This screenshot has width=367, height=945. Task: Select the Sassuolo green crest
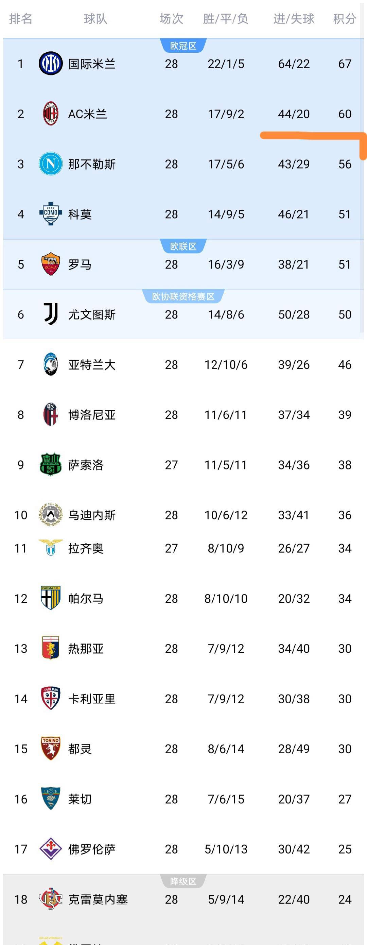pyautogui.click(x=51, y=464)
